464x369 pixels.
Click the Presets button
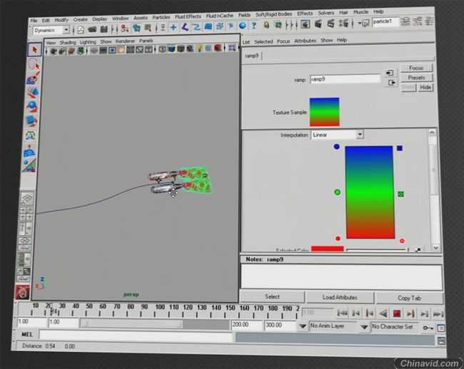[x=416, y=78]
